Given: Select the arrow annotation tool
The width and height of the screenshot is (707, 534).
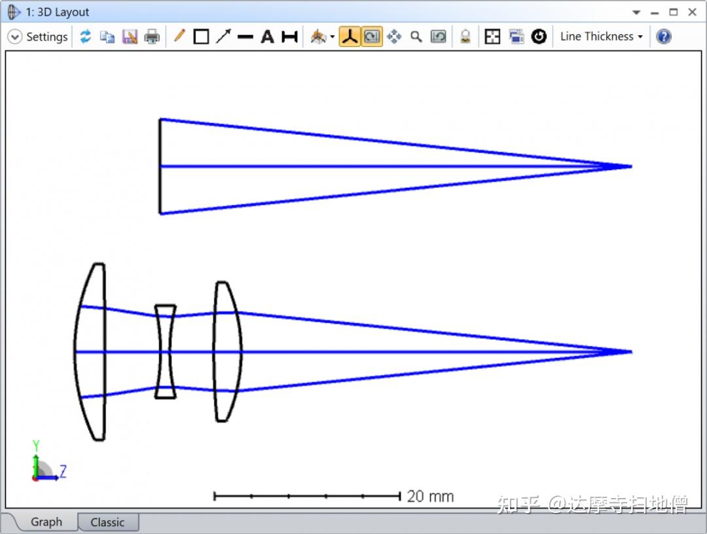Looking at the screenshot, I should 223,36.
